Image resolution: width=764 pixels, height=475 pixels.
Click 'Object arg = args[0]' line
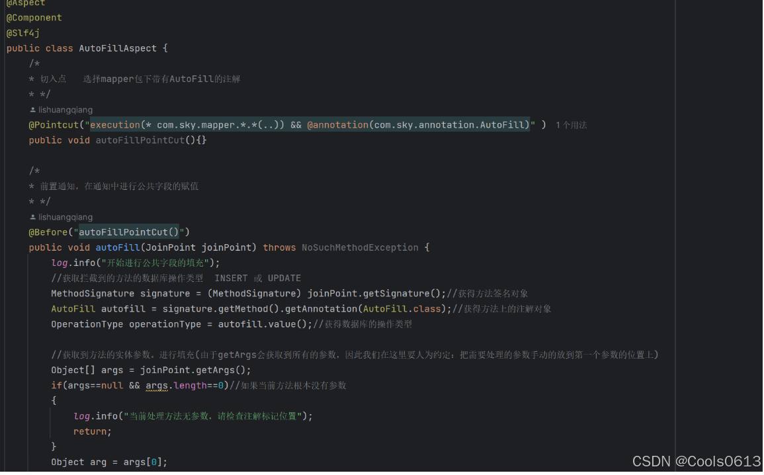tap(110, 462)
